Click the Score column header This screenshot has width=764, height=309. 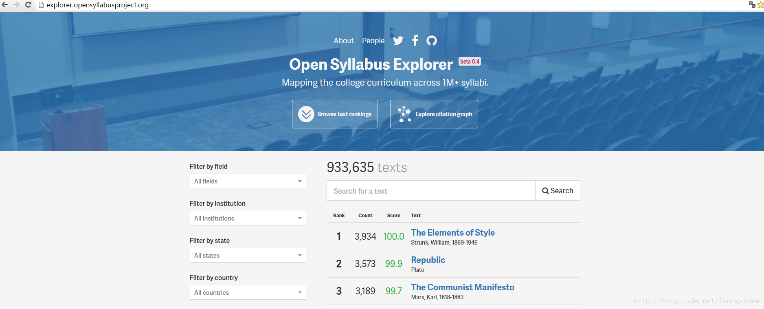[393, 216]
